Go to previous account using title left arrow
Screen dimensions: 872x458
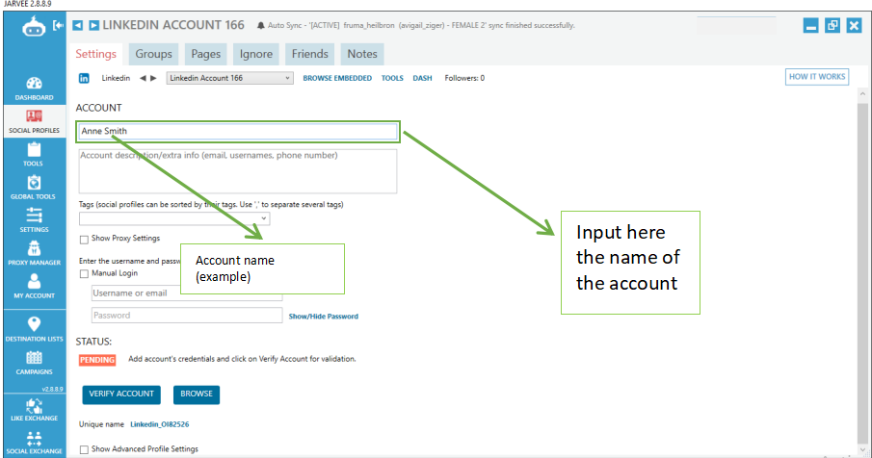pos(78,25)
